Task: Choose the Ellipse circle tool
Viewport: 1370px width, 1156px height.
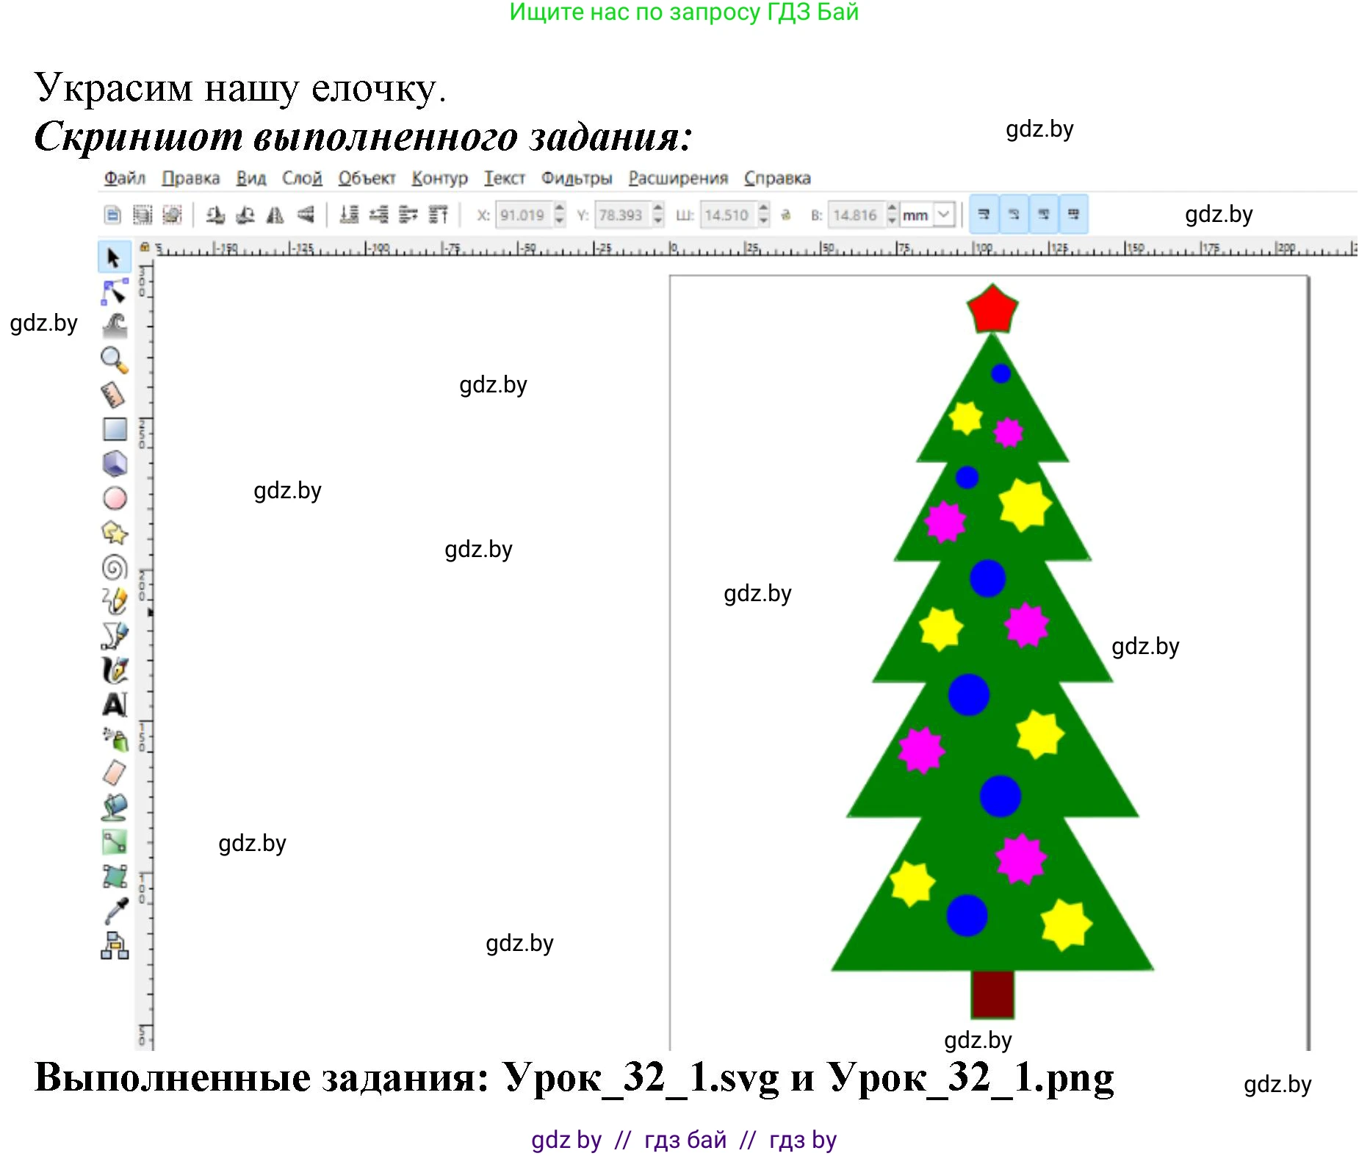Action: tap(115, 498)
